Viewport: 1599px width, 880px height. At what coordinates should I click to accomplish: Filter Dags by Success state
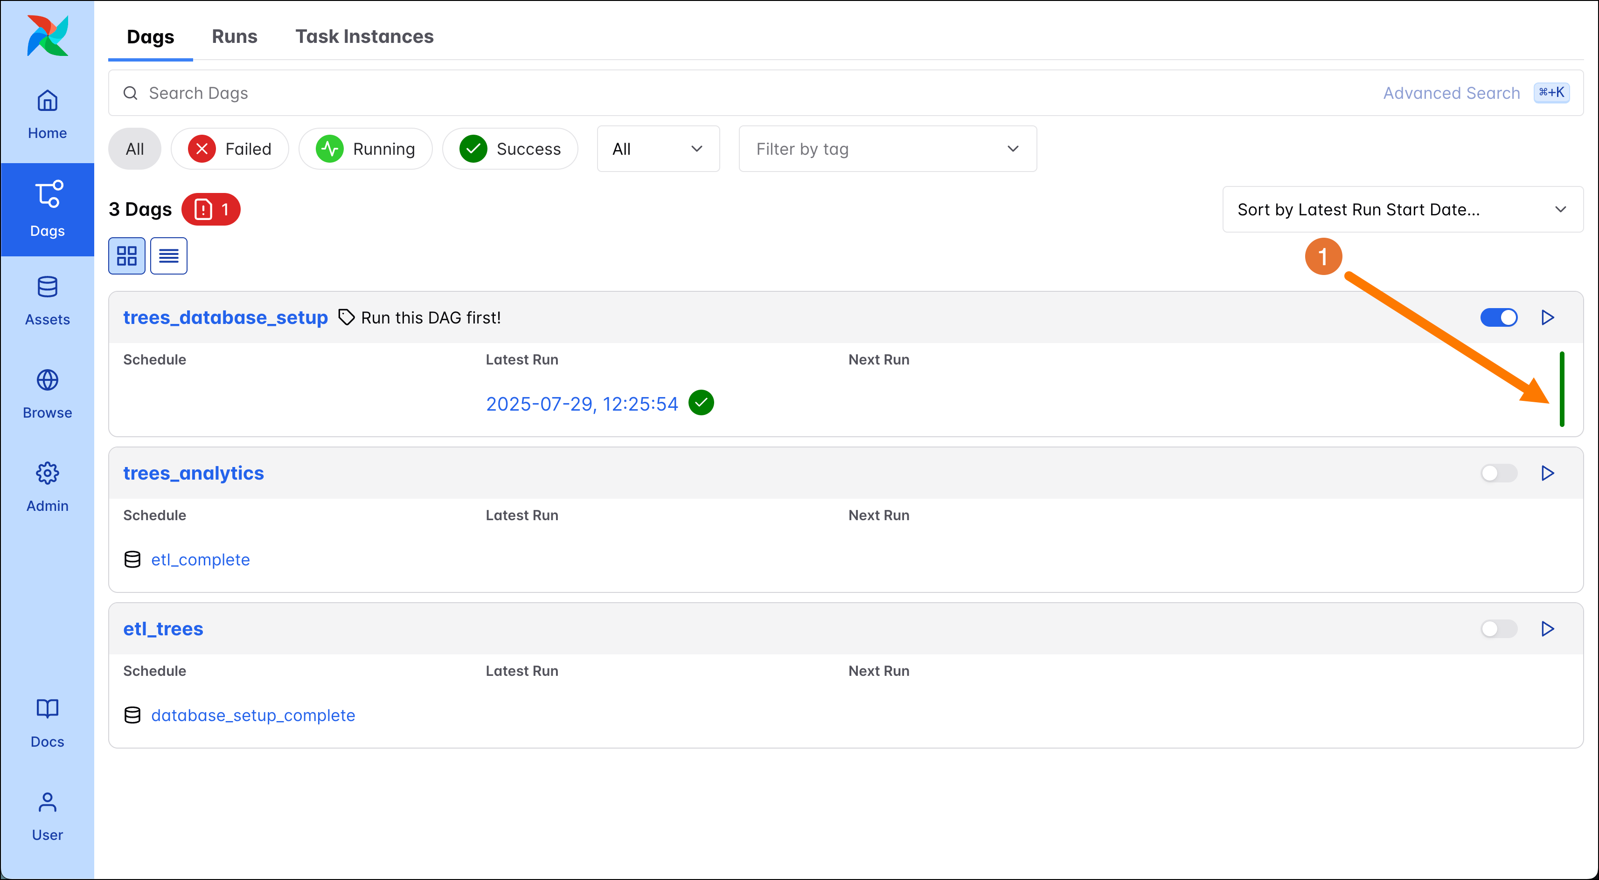click(x=510, y=149)
